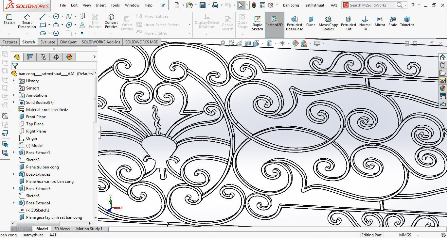This screenshot has height=238, width=447.
Task: Click the feature tree filter icon
Action: [x=15, y=66]
